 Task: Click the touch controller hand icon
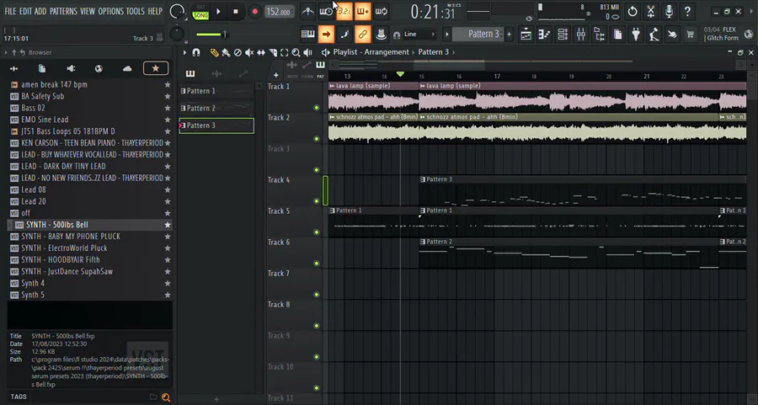pyautogui.click(x=672, y=35)
